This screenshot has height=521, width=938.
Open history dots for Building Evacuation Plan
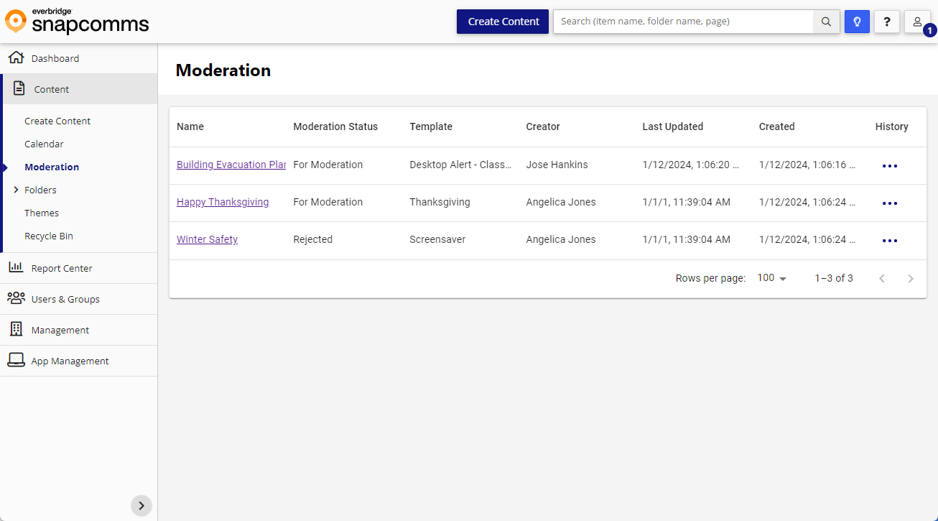pos(889,166)
